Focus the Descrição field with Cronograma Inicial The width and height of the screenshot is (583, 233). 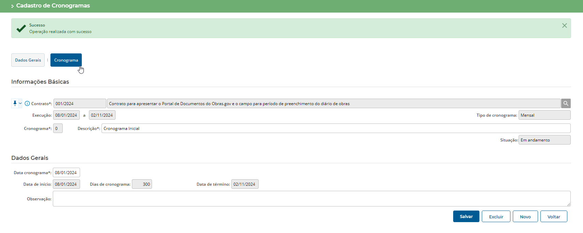[x=336, y=129]
